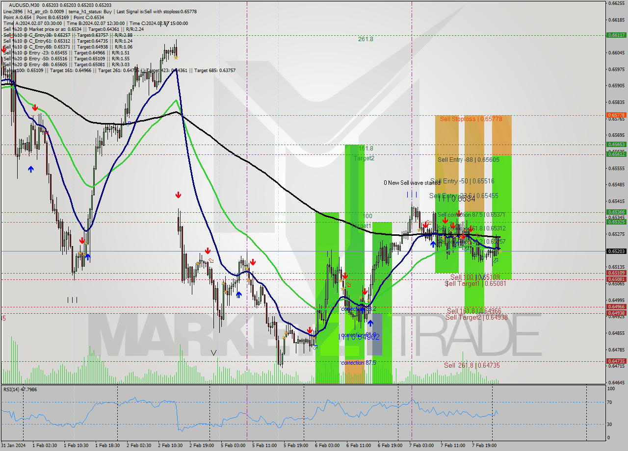Click the 0.65325 price tag on axis
The image size is (628, 451).
(x=616, y=222)
